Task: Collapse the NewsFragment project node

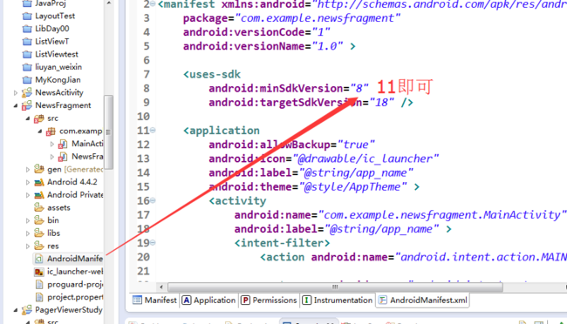Action: point(16,105)
